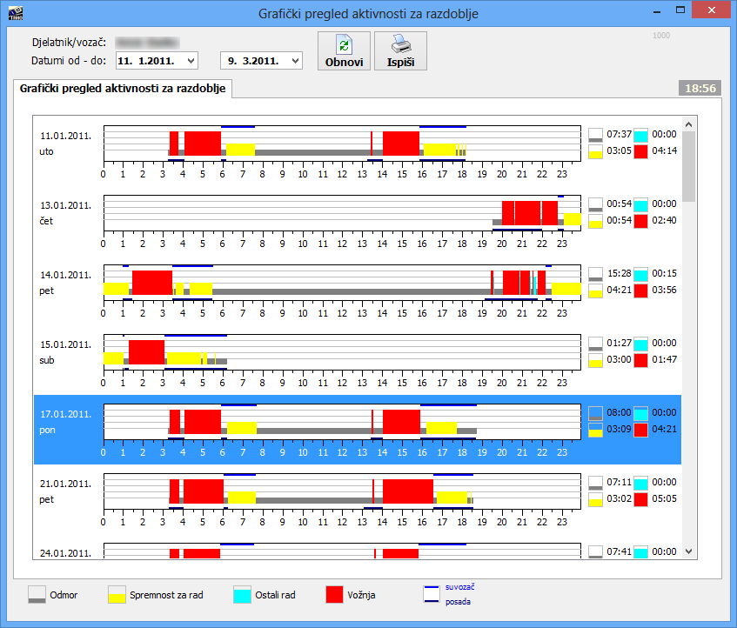Click the cyan Ostali rad legend swatch
The width and height of the screenshot is (737, 628).
(x=242, y=595)
